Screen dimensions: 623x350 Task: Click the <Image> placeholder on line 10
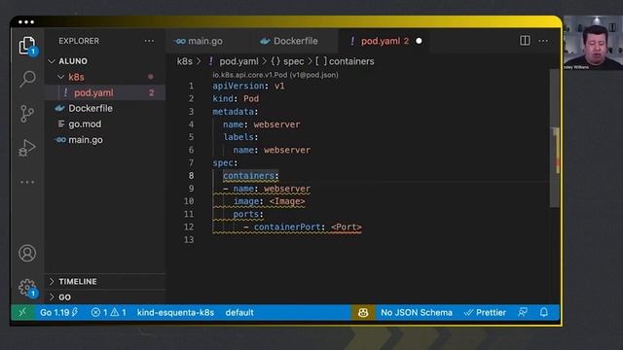(287, 201)
